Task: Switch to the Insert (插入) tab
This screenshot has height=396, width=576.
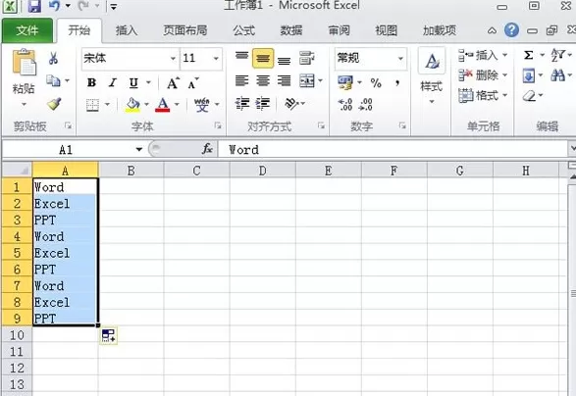Action: tap(127, 30)
